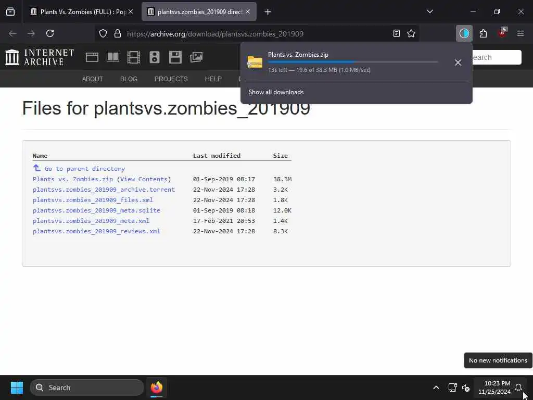
Task: Open the BLOG menu item
Action: 129,79
